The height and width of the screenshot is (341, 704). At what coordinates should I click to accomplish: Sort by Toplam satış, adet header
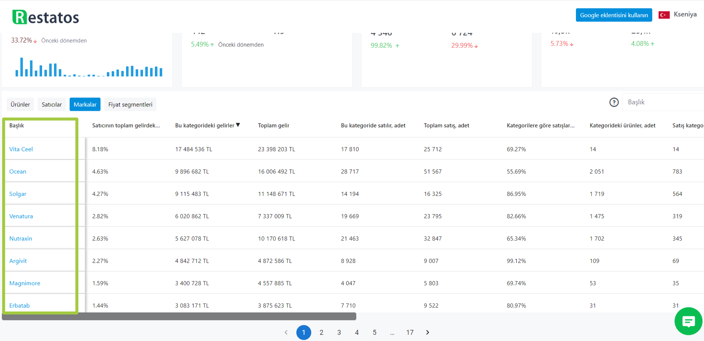point(446,125)
